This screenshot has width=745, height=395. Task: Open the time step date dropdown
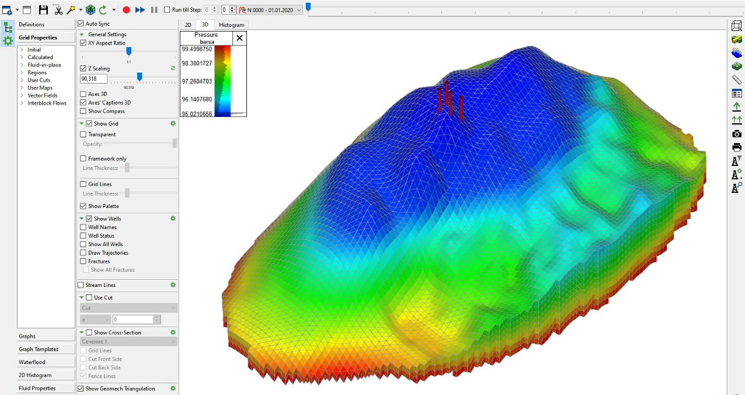coord(299,10)
